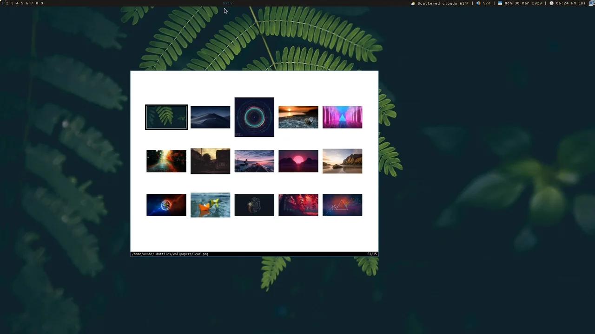This screenshot has width=595, height=334.
Task: Click the 01/15 image counter
Action: click(372, 254)
